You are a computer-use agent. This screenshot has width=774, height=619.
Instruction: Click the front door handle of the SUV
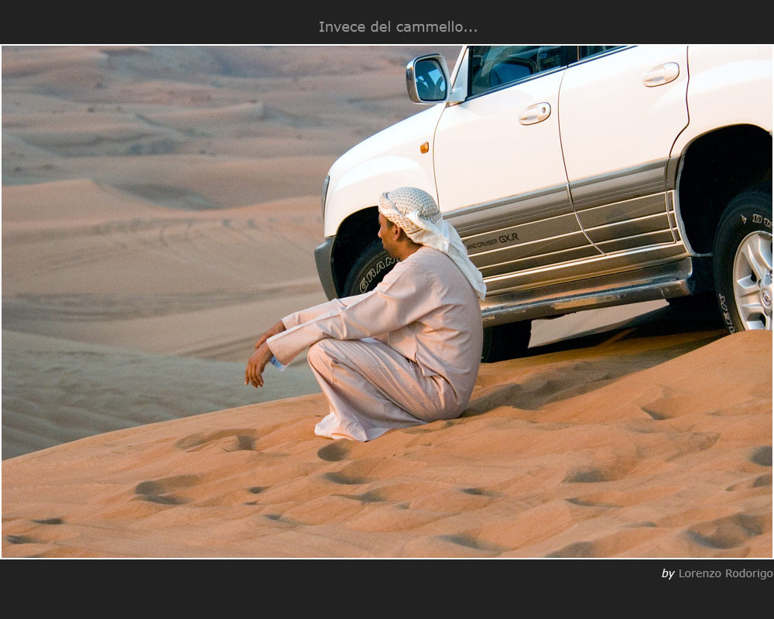click(x=534, y=114)
